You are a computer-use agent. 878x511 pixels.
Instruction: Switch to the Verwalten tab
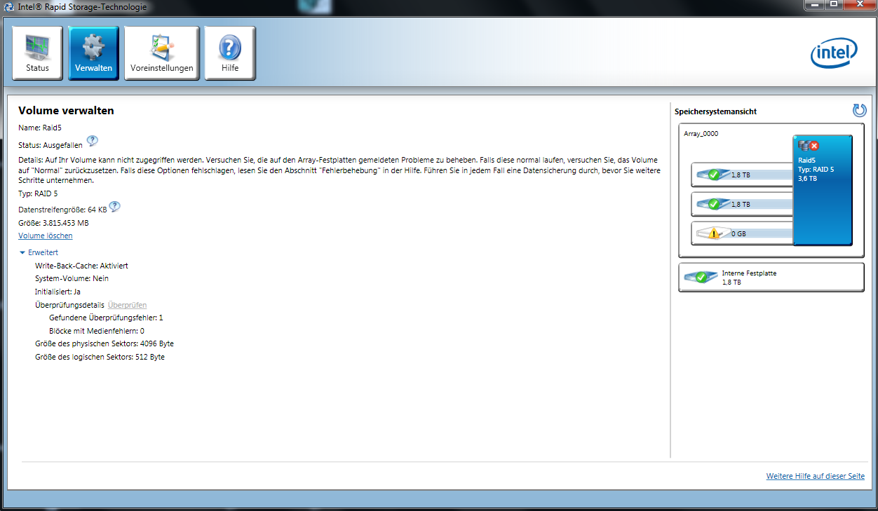pos(93,53)
